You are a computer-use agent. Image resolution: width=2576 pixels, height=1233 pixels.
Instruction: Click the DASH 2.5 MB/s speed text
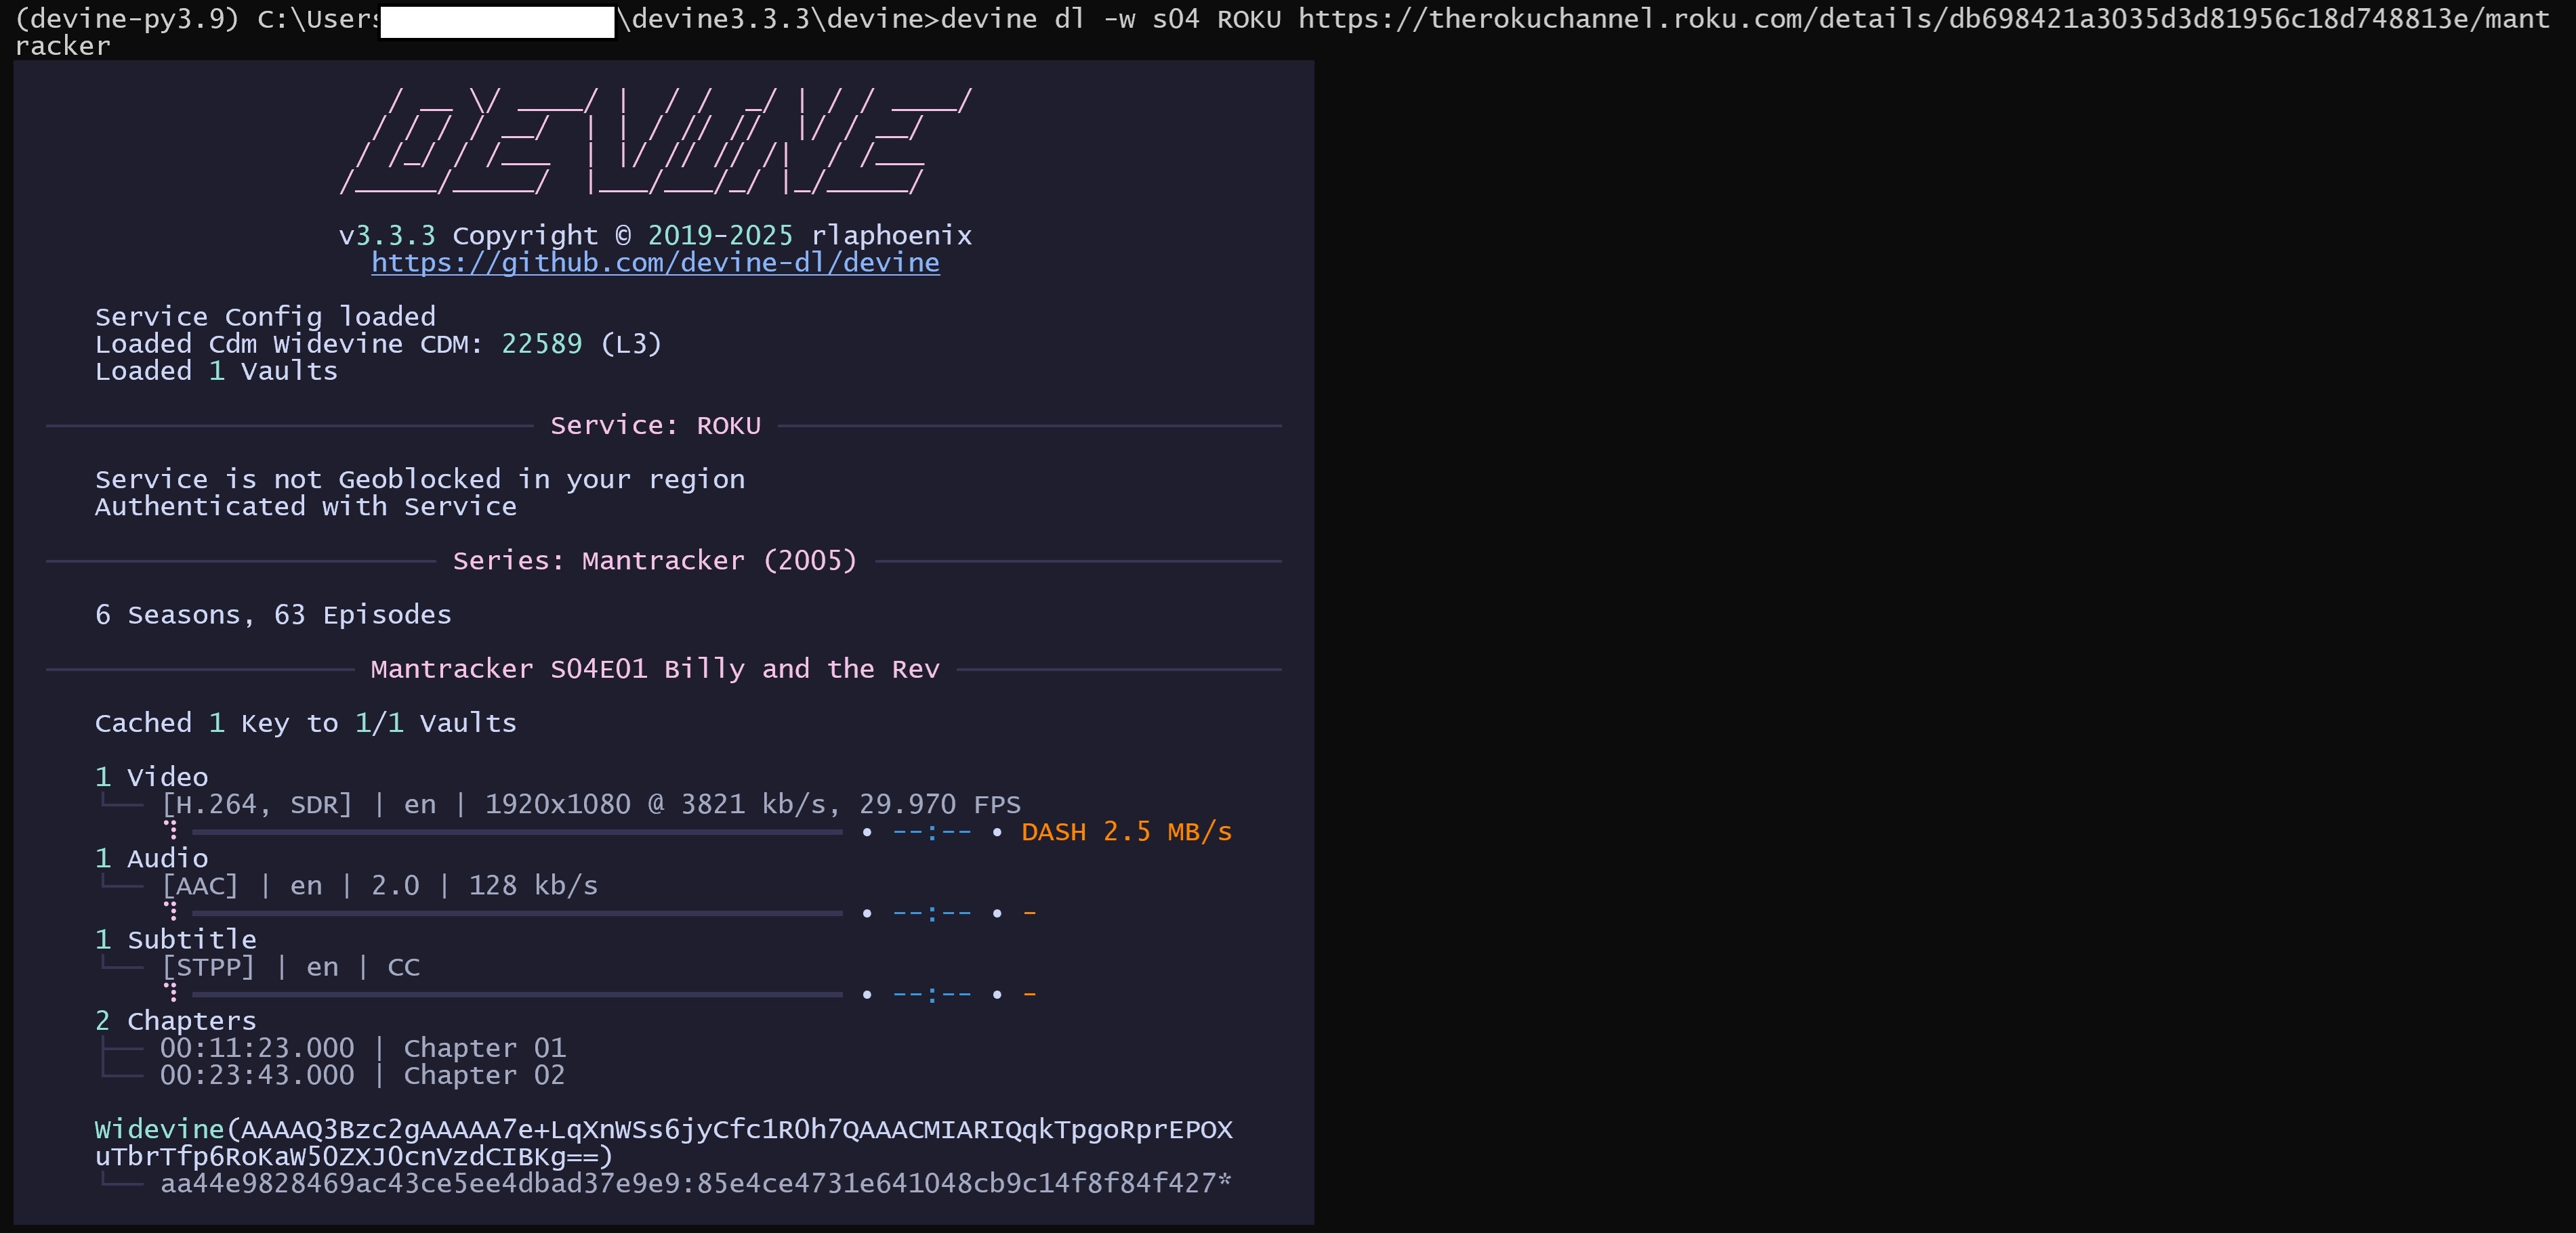tap(1126, 832)
